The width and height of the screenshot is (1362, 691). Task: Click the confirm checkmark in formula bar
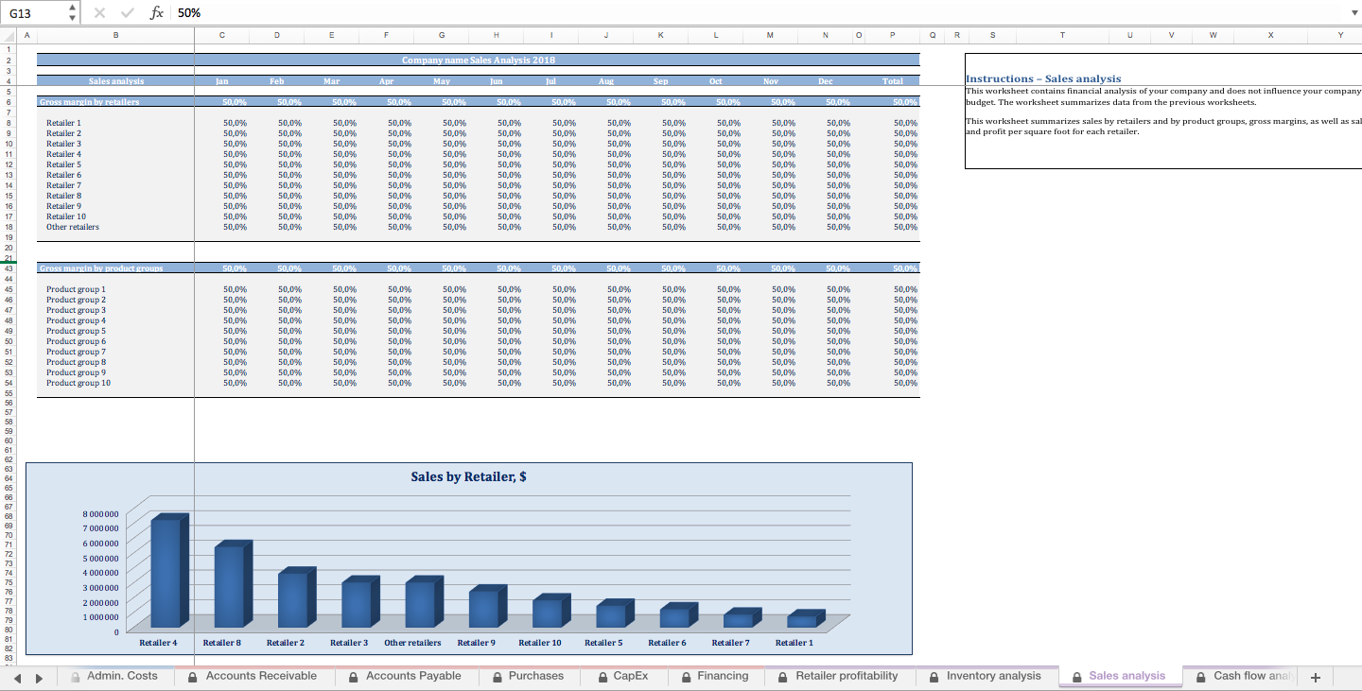pos(126,13)
